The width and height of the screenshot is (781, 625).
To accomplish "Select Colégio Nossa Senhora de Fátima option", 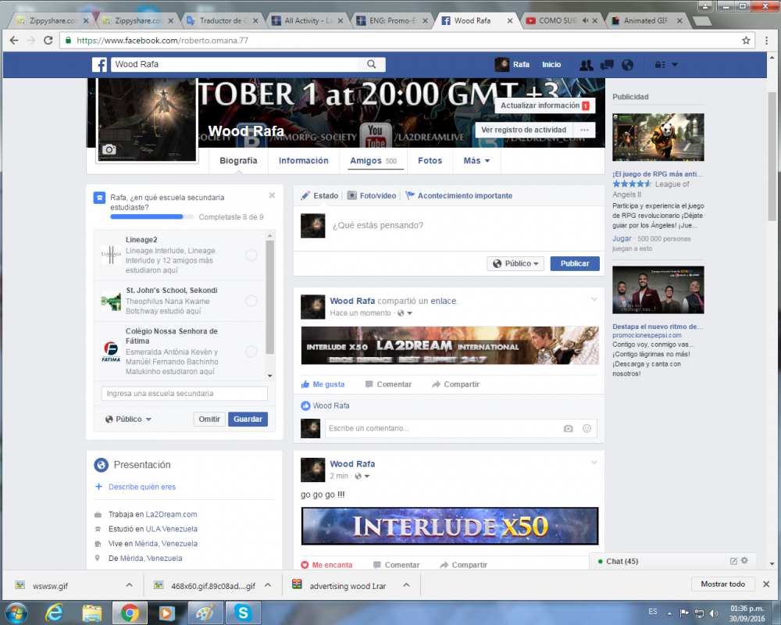I will coord(251,352).
